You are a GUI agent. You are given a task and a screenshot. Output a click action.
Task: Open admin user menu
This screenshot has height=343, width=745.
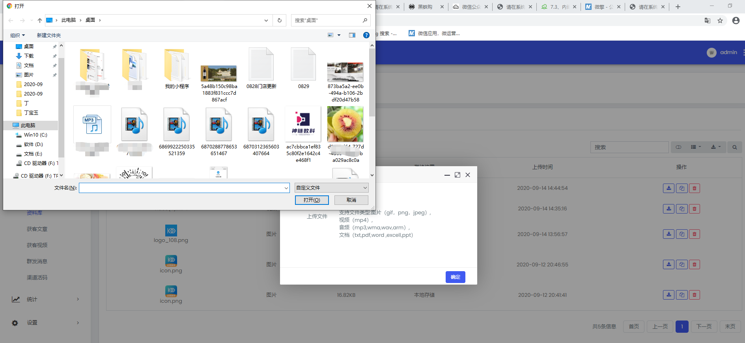(x=722, y=52)
